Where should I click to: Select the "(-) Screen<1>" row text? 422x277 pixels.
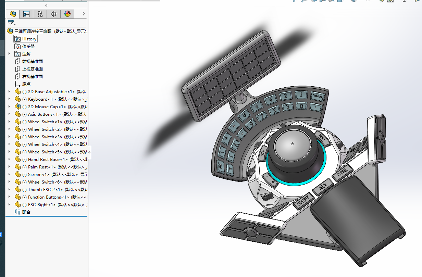[x=36, y=175]
